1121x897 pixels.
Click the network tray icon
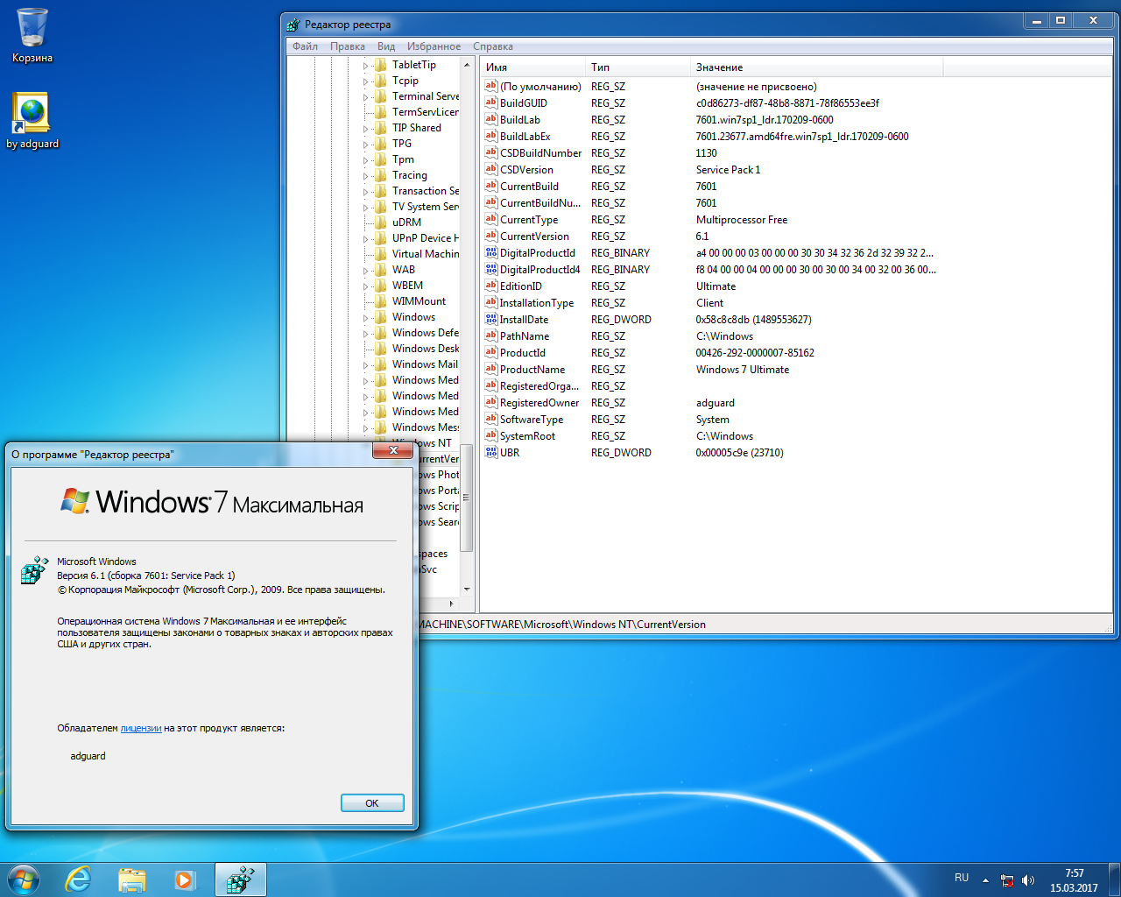pyautogui.click(x=1007, y=880)
